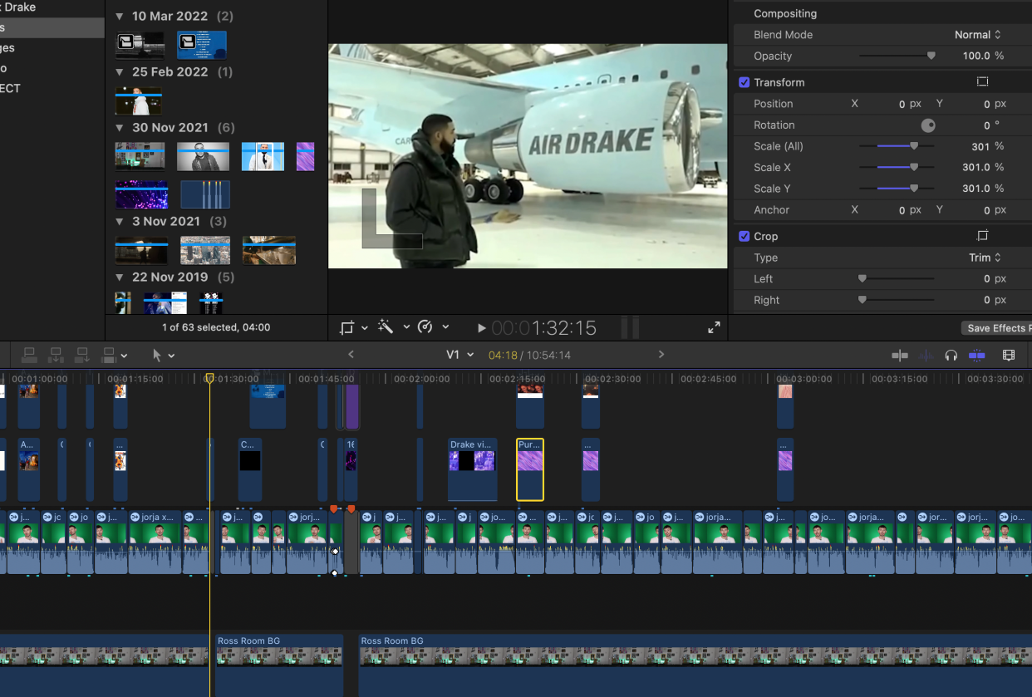
Task: Toggle audio skimming
Action: [926, 355]
